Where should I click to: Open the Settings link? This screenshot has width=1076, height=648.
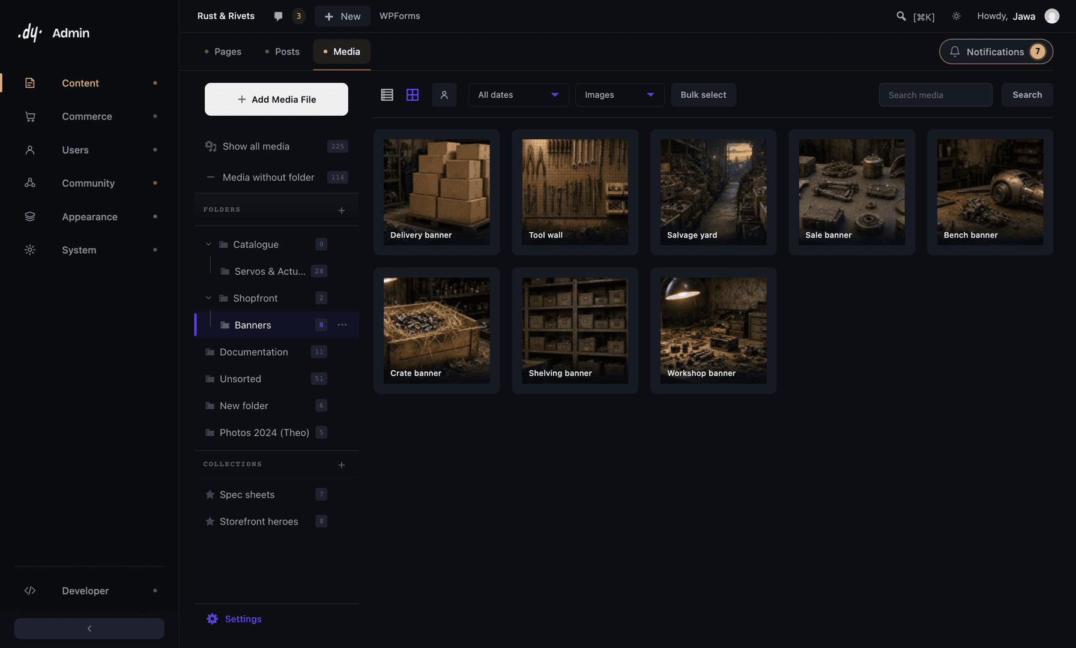click(x=234, y=619)
